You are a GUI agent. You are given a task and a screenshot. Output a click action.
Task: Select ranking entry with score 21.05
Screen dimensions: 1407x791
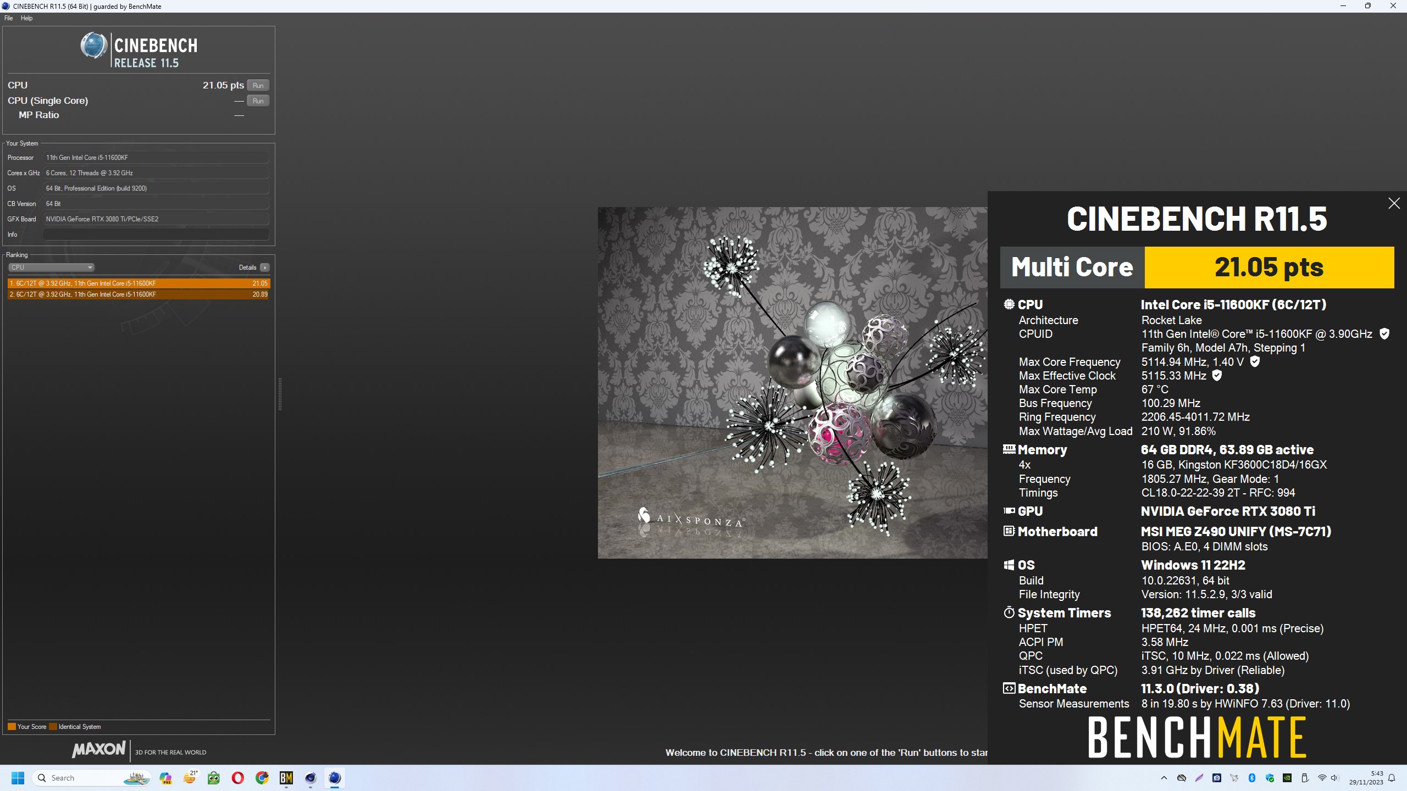[x=139, y=283]
